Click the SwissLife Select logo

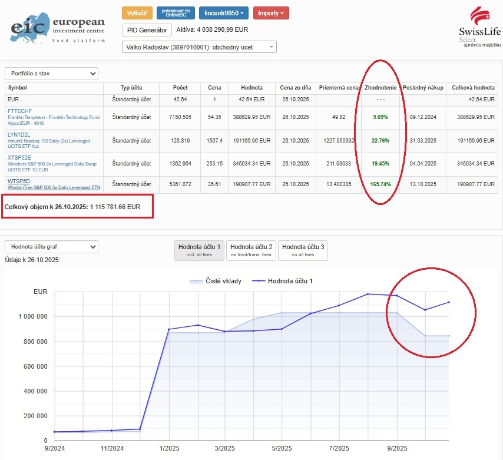pyautogui.click(x=479, y=27)
